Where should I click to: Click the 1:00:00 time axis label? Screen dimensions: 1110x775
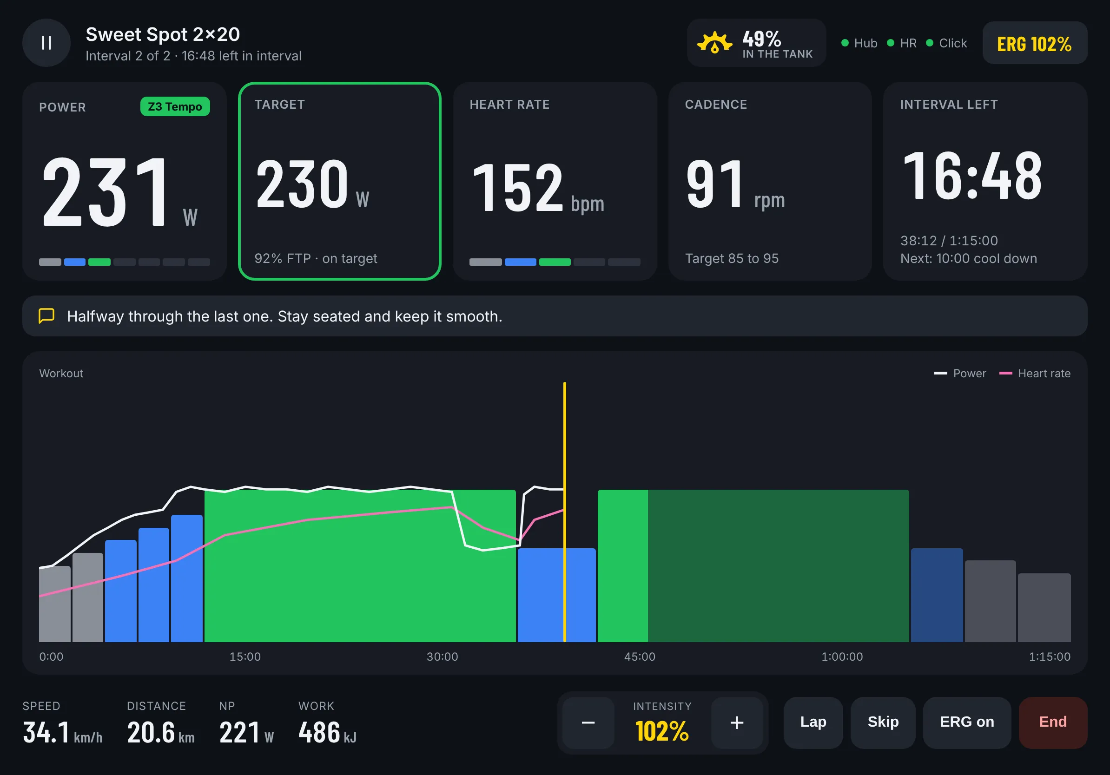pyautogui.click(x=842, y=657)
